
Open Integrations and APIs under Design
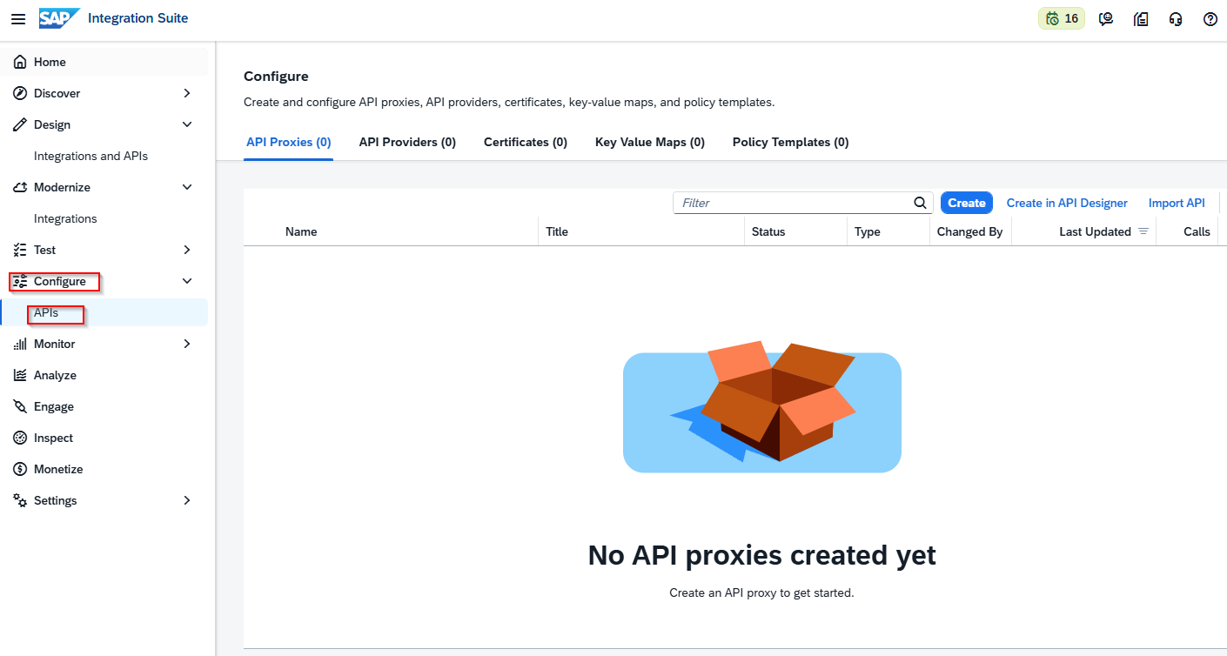click(x=91, y=156)
